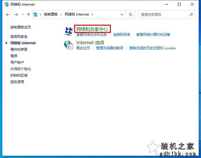Open 用户帐户 category
The height and width of the screenshot is (158, 201).
click(x=17, y=62)
